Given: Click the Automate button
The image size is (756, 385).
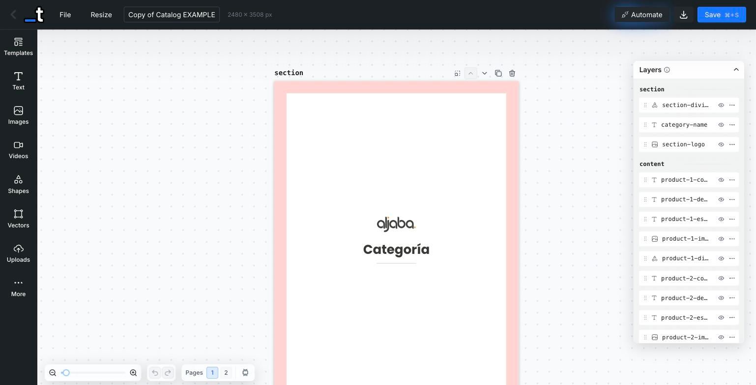Looking at the screenshot, I should [x=642, y=15].
